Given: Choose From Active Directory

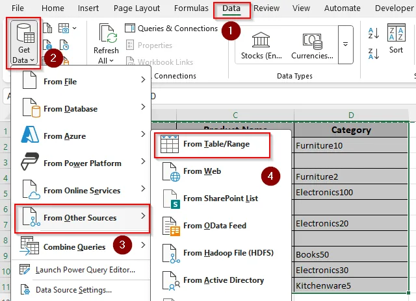Looking at the screenshot, I should point(220,281).
